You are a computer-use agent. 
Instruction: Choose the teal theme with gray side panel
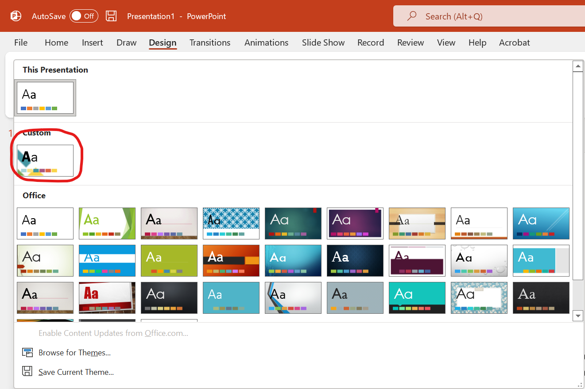click(541, 261)
